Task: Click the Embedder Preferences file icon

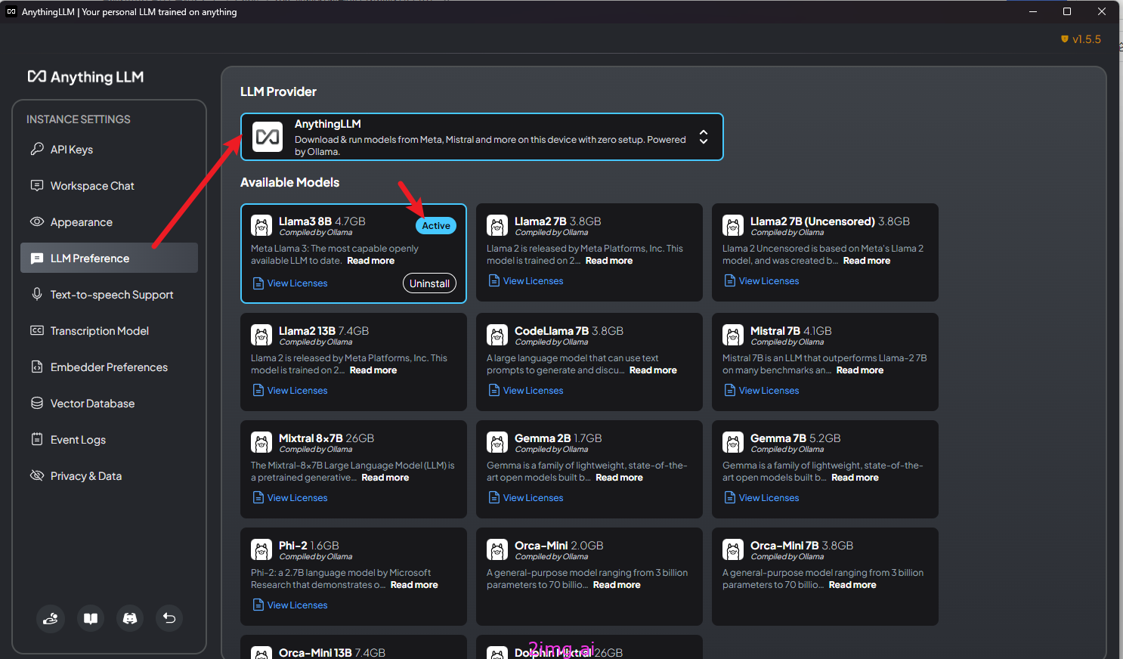Action: click(36, 367)
